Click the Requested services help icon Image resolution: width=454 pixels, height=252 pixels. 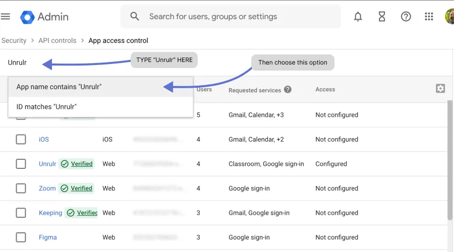[x=288, y=90]
